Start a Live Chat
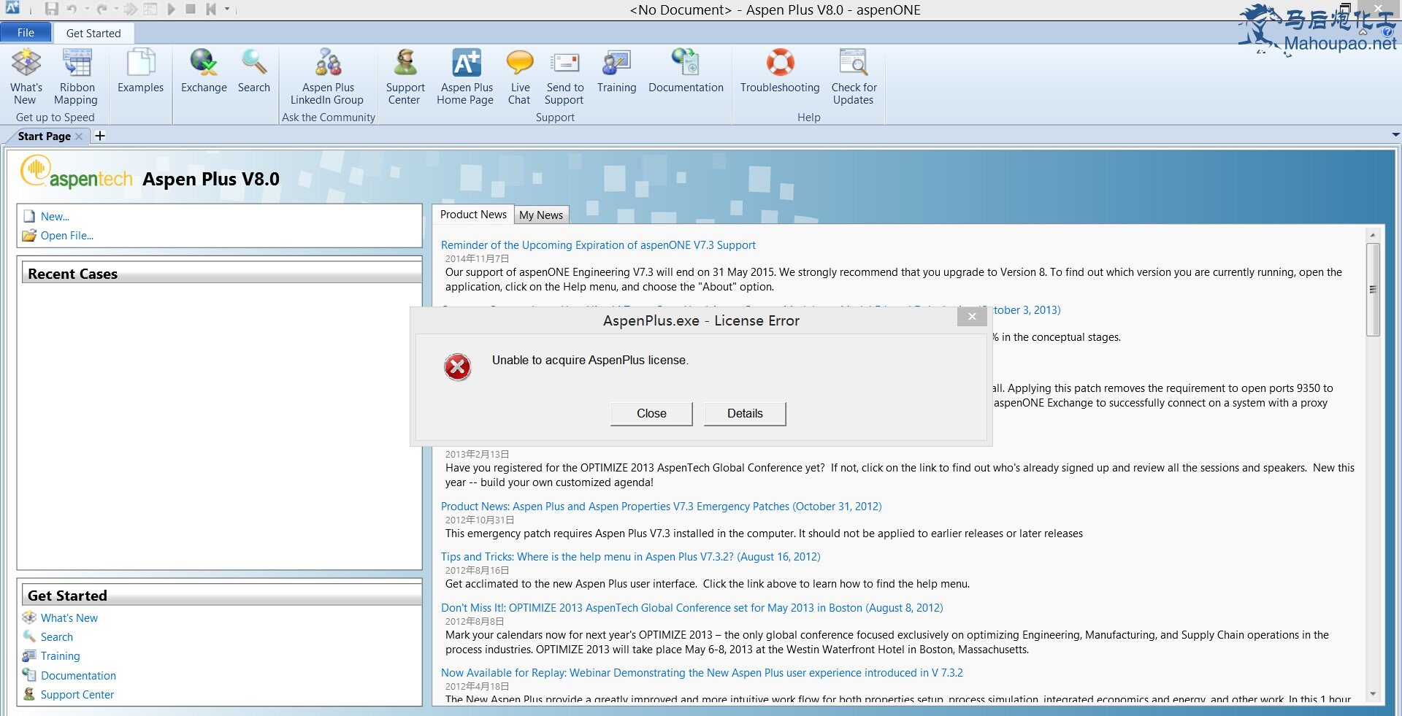The height and width of the screenshot is (716, 1402). click(x=519, y=77)
